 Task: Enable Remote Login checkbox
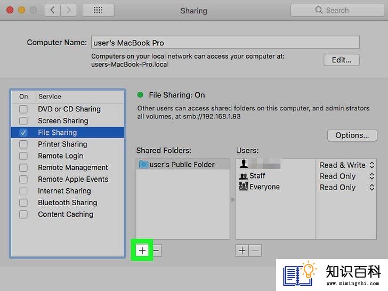pyautogui.click(x=23, y=156)
